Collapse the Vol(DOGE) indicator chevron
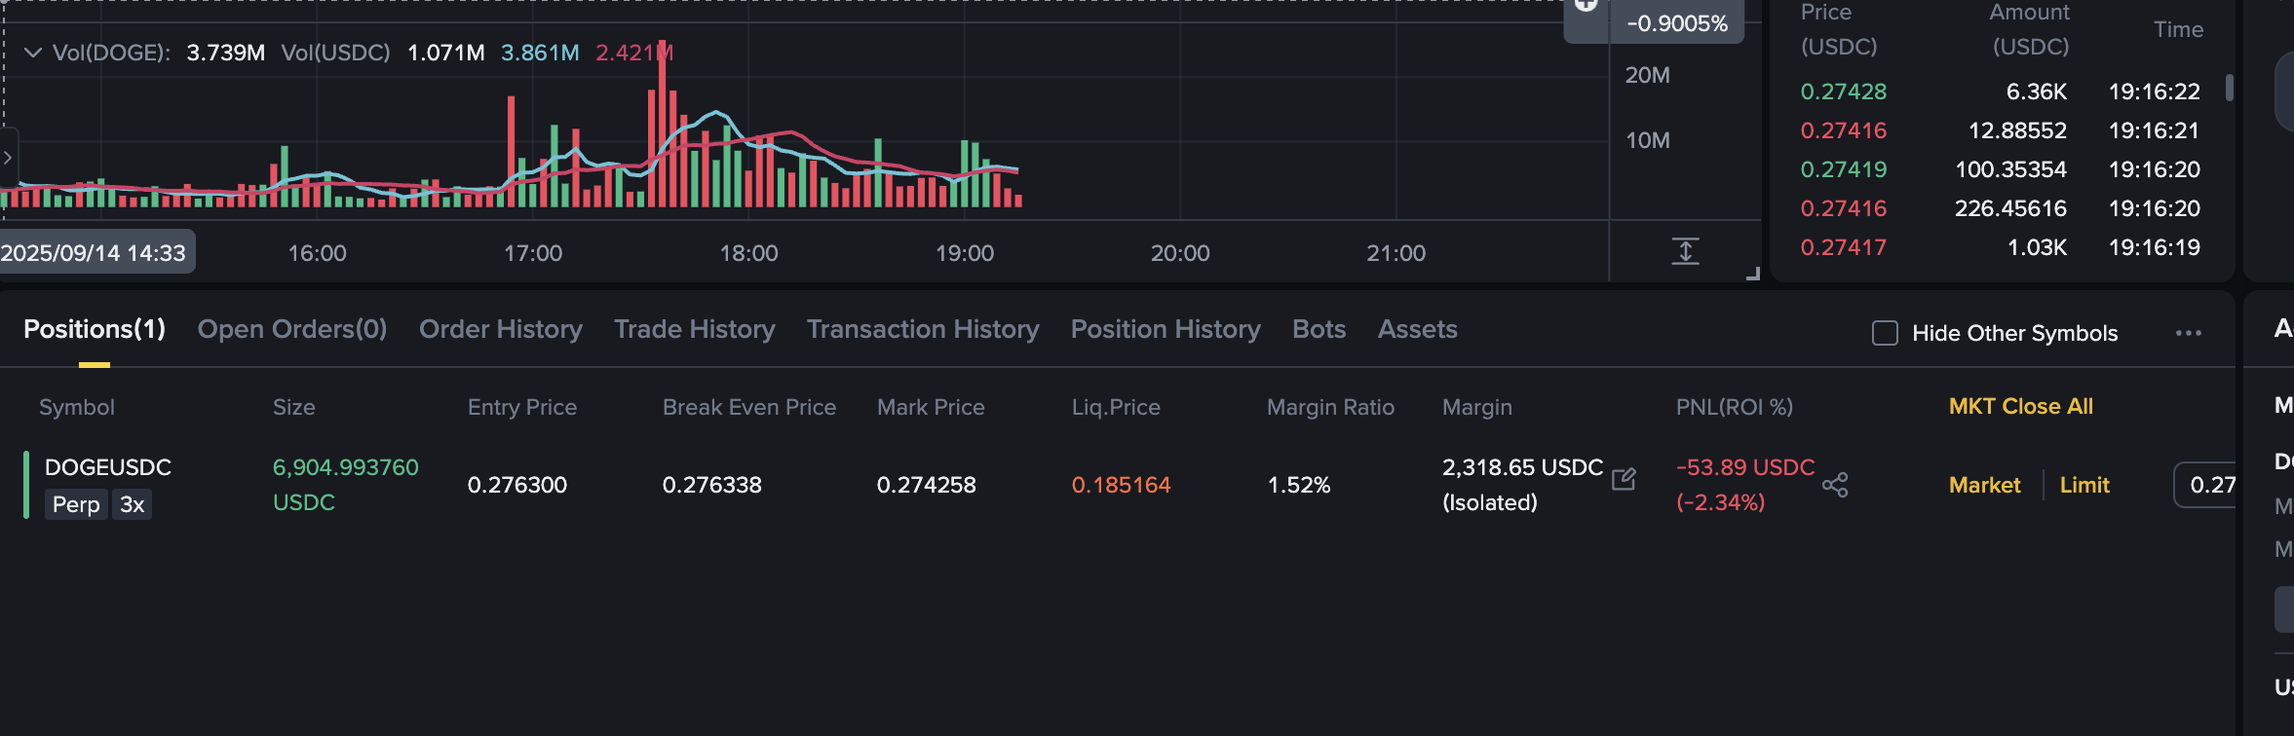 33,53
